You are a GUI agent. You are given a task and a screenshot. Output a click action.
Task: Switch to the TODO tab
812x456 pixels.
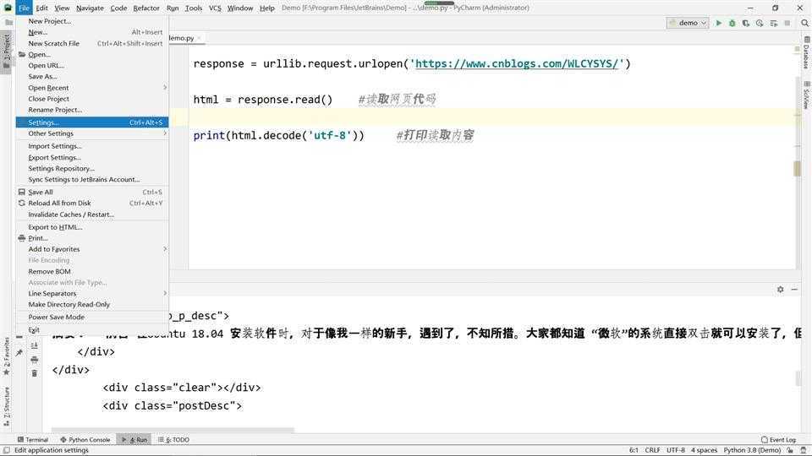pos(174,439)
